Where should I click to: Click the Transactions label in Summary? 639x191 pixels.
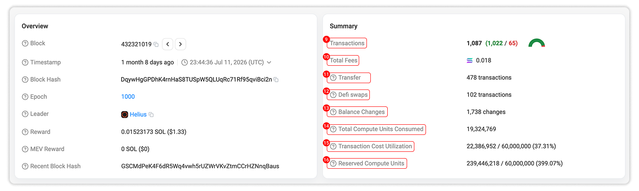(347, 43)
